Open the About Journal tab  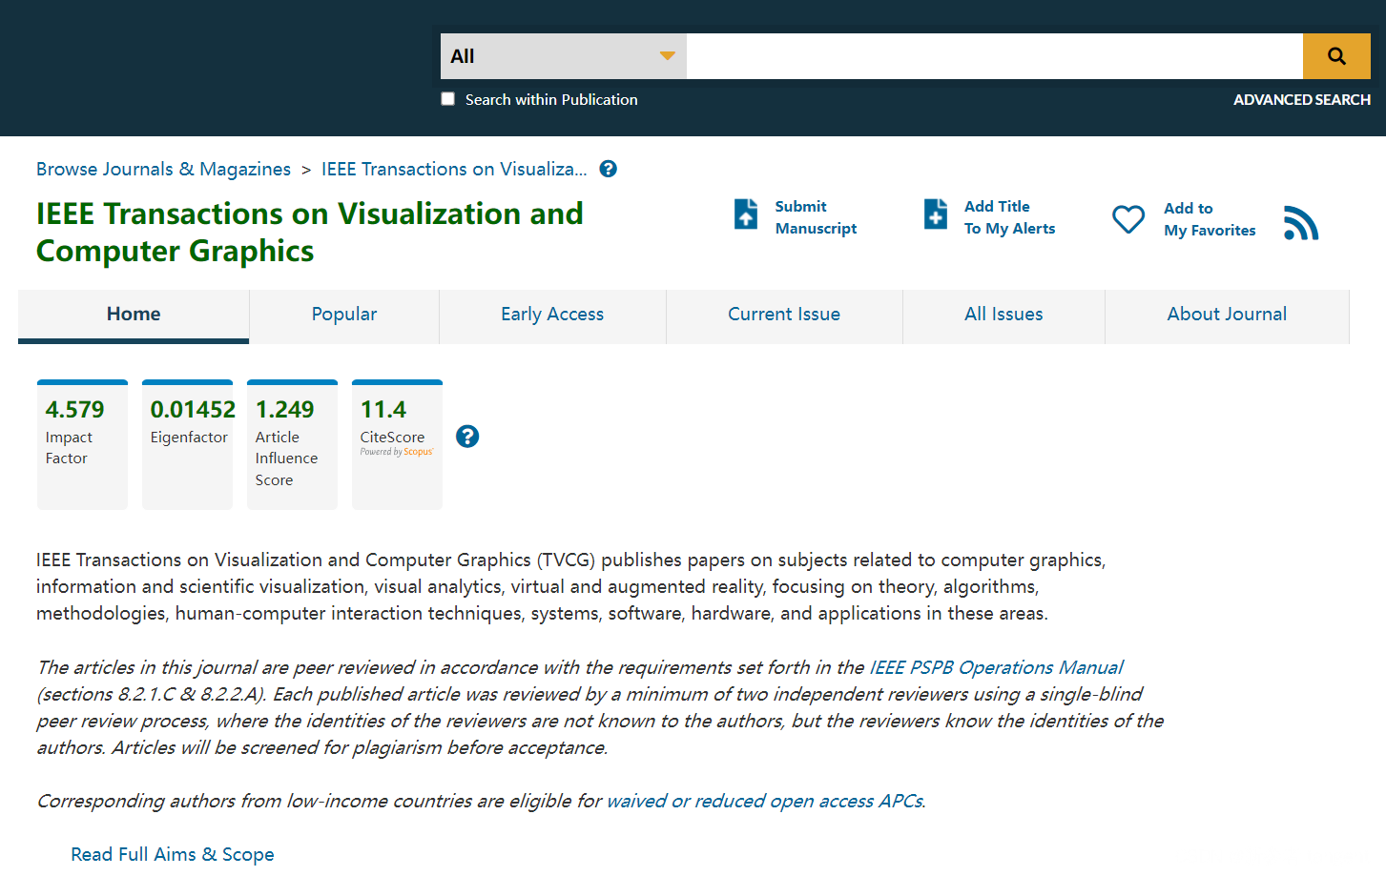click(1227, 316)
